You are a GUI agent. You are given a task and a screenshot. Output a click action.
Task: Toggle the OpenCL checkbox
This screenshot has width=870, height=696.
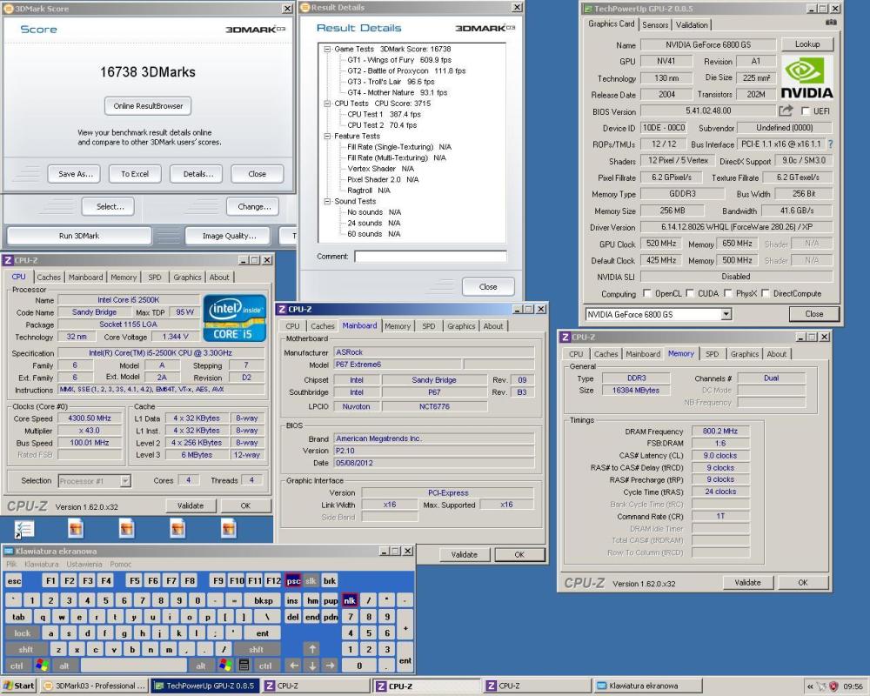tap(647, 293)
